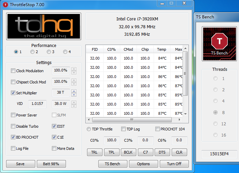Click the VID 1.0157 value field
This screenshot has width=239, height=173.
[x=37, y=104]
